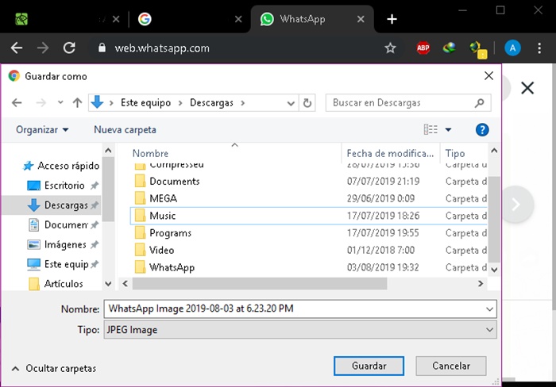
Task: Expand the Nombre filename dropdown arrow
Action: (x=490, y=309)
